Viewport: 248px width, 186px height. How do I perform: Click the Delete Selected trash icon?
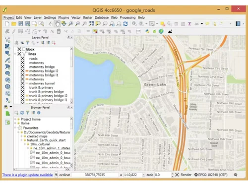[x=59, y=31]
